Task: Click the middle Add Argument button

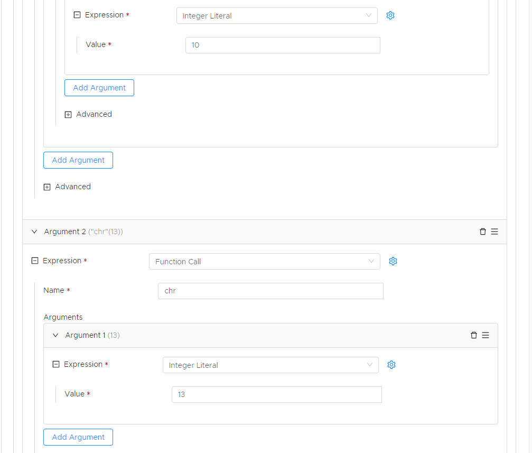Action: click(x=78, y=160)
